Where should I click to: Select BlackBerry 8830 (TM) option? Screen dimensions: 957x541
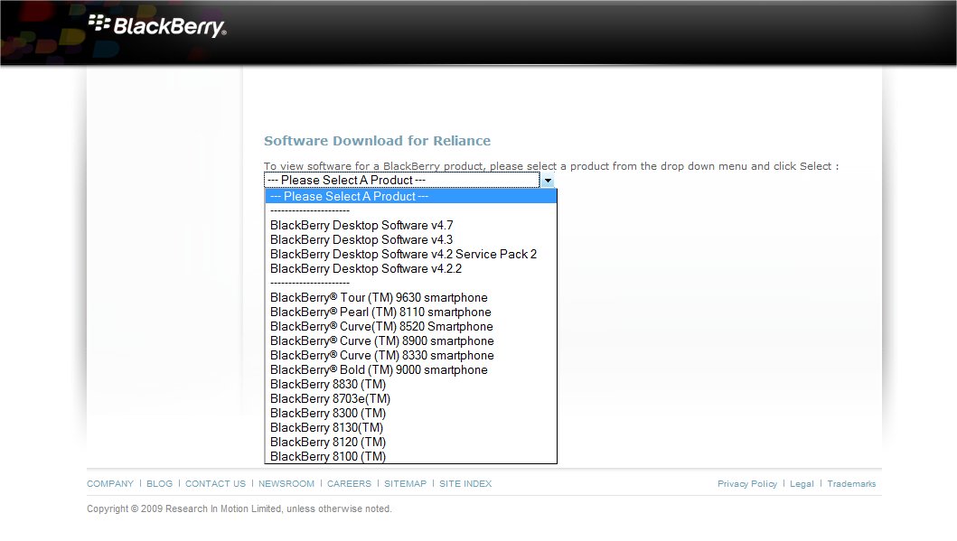[411, 384]
